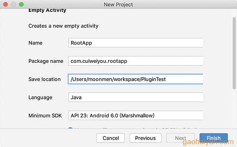
Task: Focus the Package name text field
Action: (135, 61)
